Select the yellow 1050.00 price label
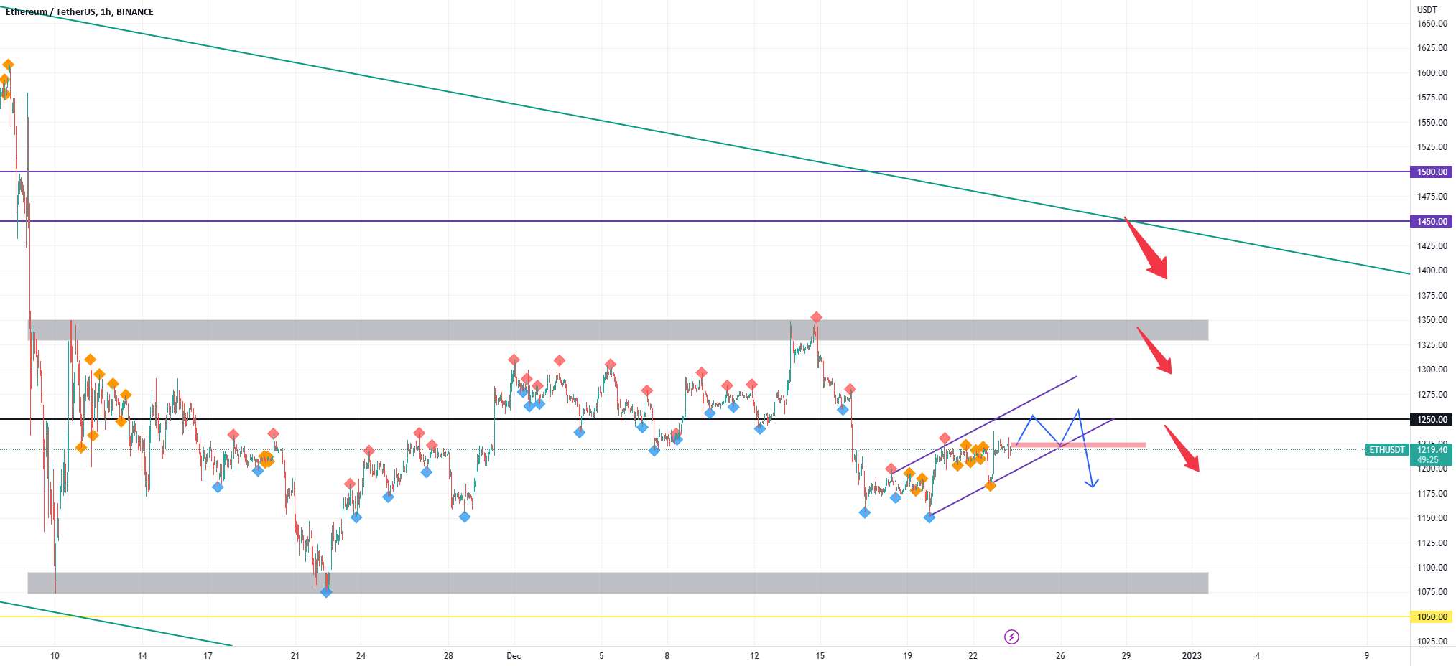1456x666 pixels. 1432,617
